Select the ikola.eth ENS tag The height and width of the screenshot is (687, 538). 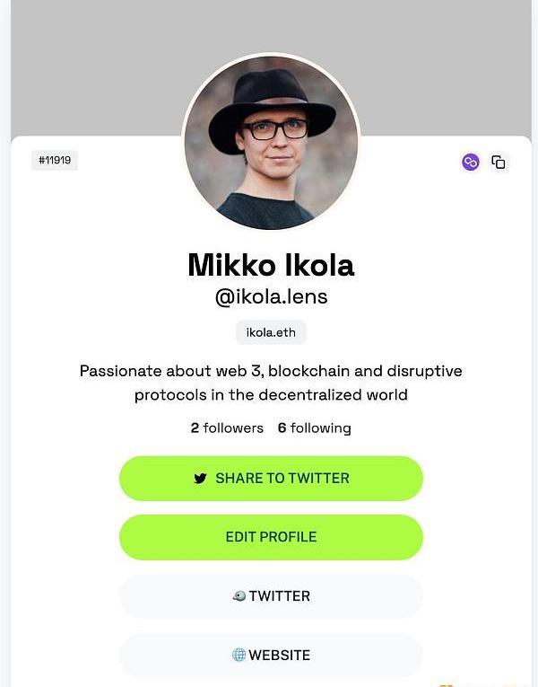click(271, 332)
